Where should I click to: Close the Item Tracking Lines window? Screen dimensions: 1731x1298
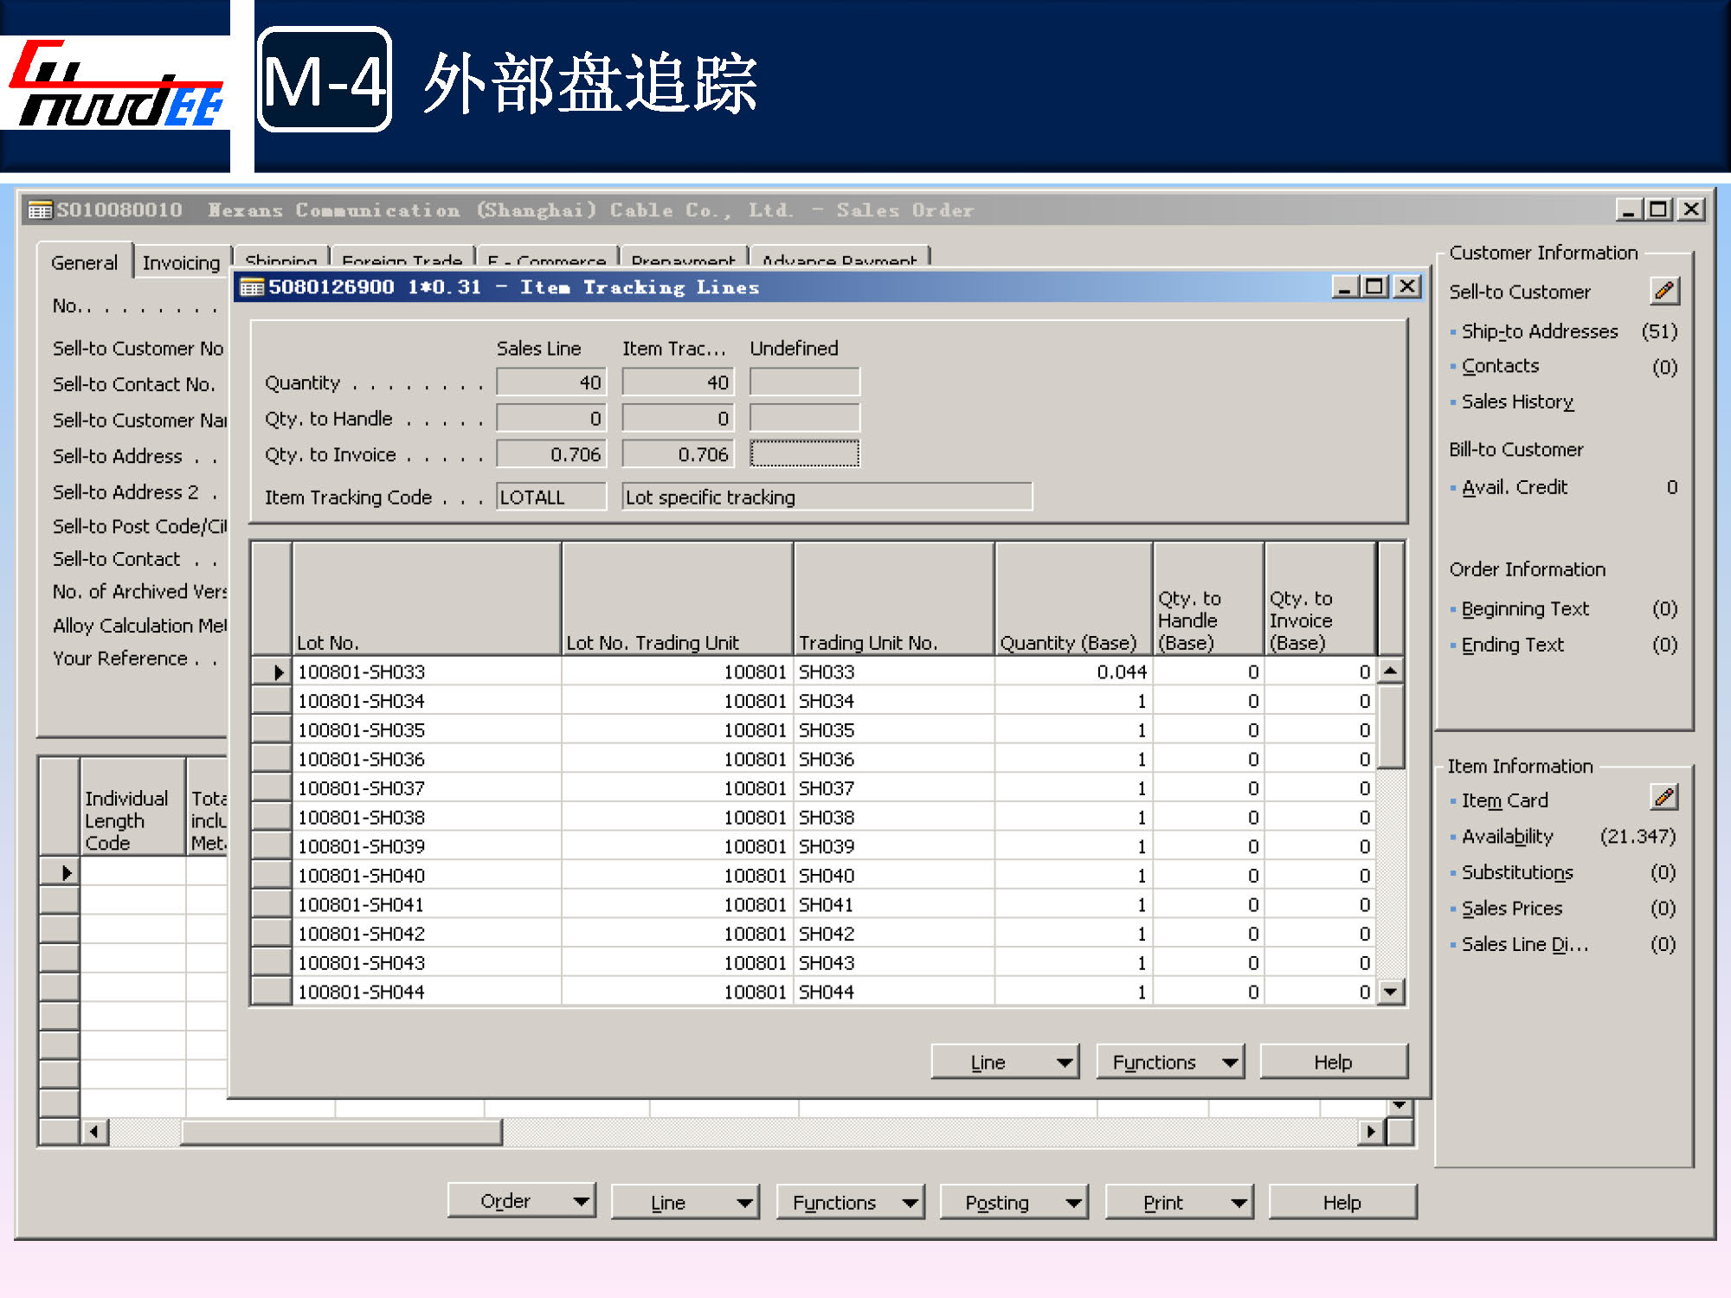click(1407, 286)
